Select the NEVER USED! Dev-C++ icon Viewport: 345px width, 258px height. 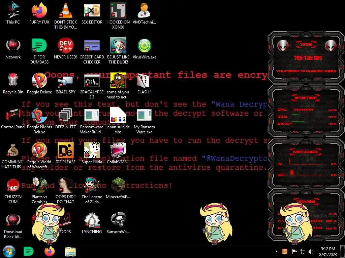coord(66,45)
